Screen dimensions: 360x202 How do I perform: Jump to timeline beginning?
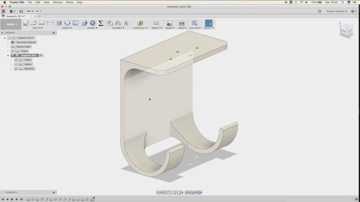3,200
